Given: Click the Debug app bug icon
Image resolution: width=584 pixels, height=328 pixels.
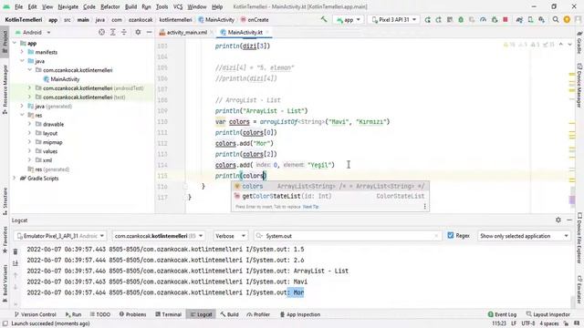Looking at the screenshot, I should [461, 20].
